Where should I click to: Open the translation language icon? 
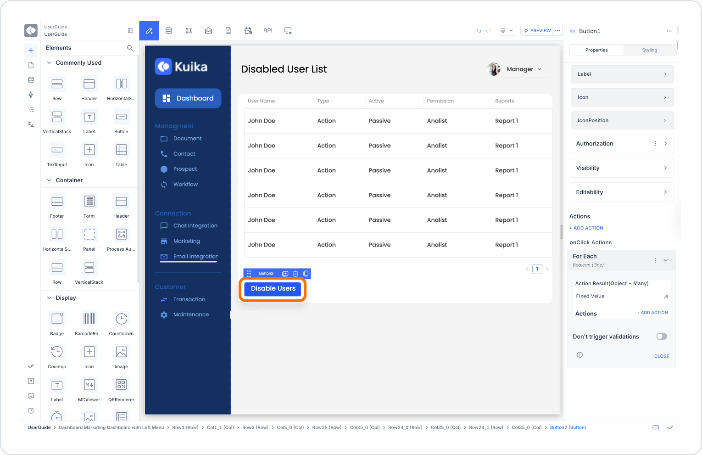(31, 124)
